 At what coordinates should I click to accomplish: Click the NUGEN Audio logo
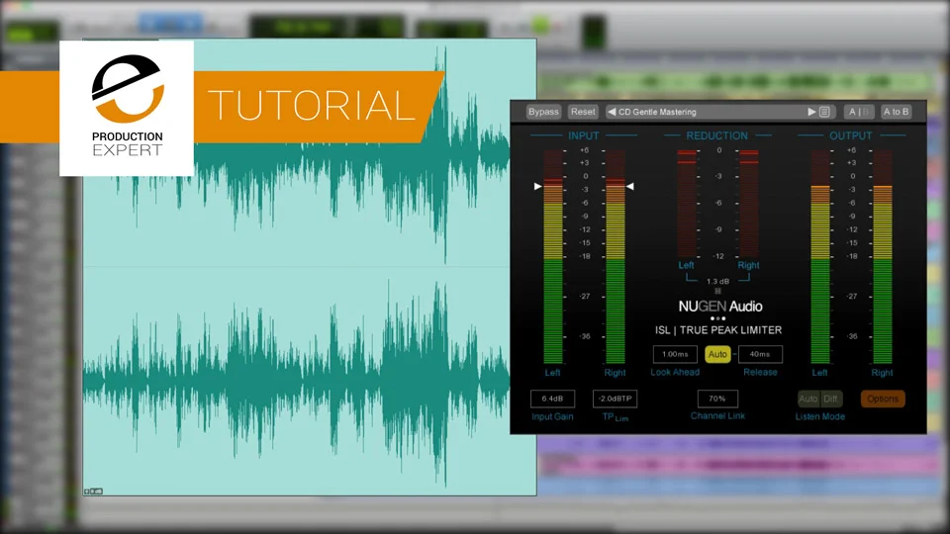pyautogui.click(x=719, y=307)
